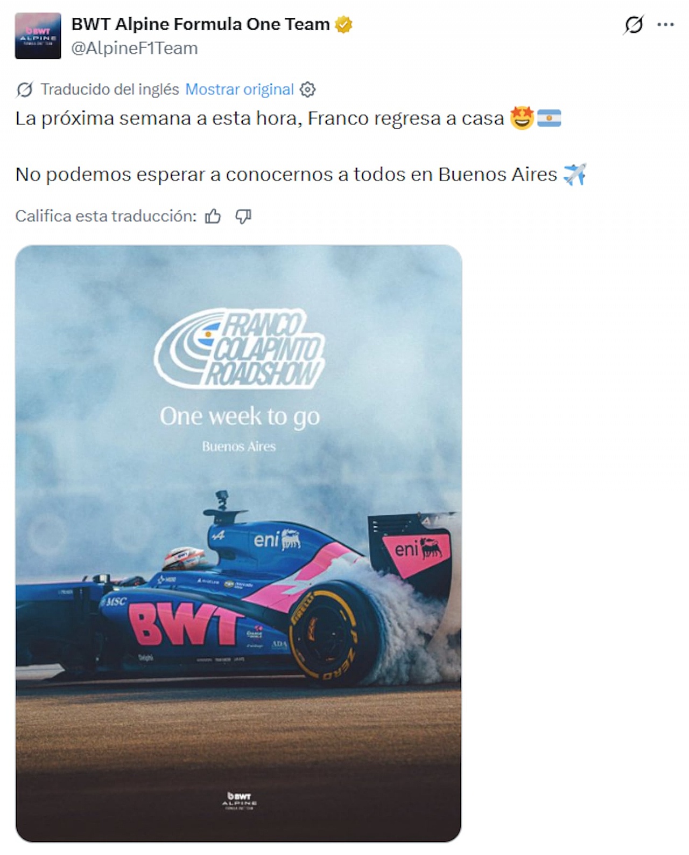The width and height of the screenshot is (689, 855).
Task: Open translation settings gear icon
Action: (x=307, y=89)
